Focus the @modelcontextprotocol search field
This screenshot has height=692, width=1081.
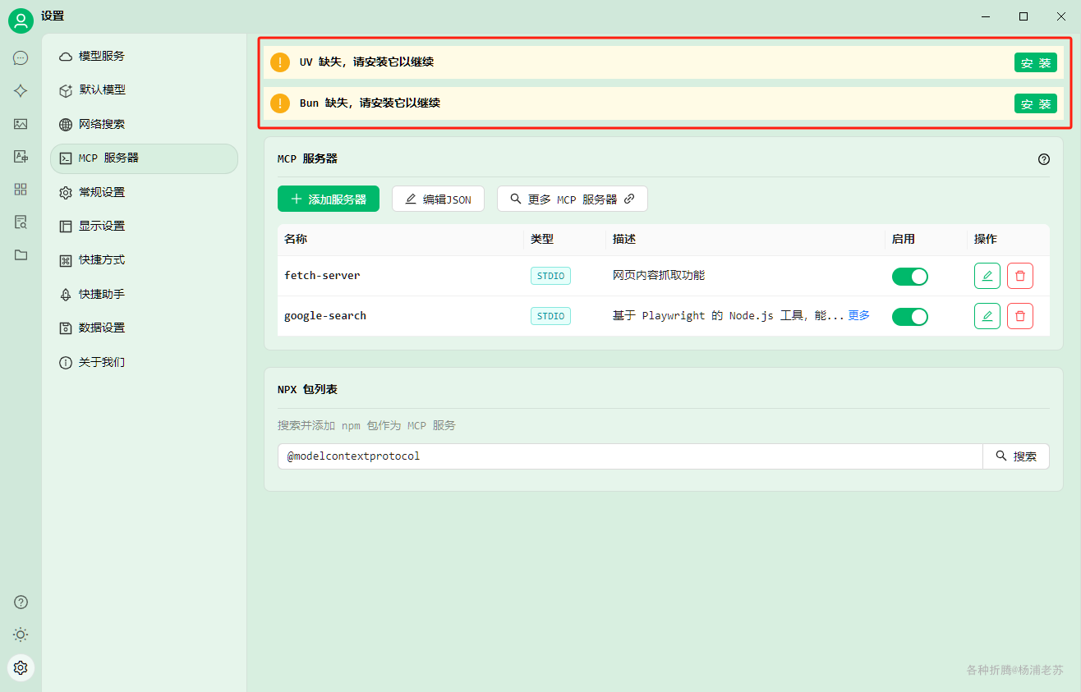pyautogui.click(x=630, y=456)
